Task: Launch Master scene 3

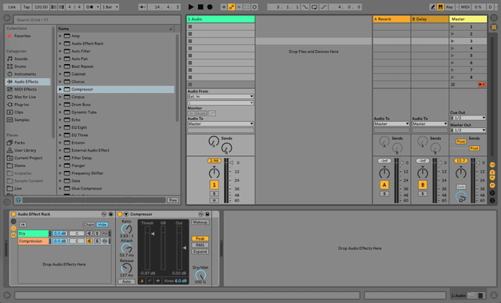Action: 452,41
